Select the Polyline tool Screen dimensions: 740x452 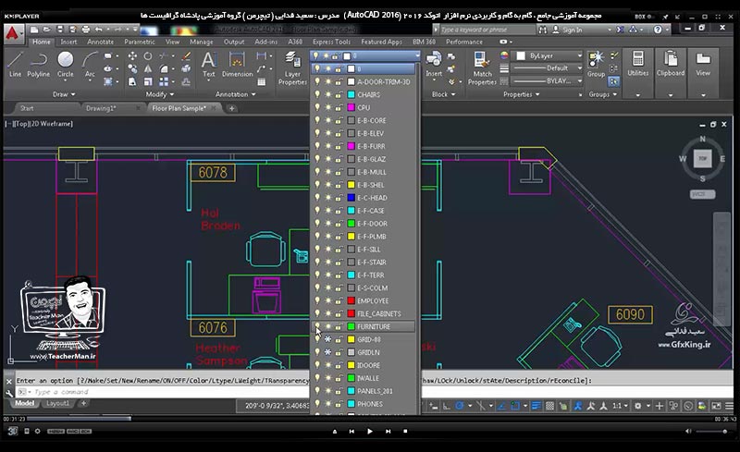click(x=38, y=64)
